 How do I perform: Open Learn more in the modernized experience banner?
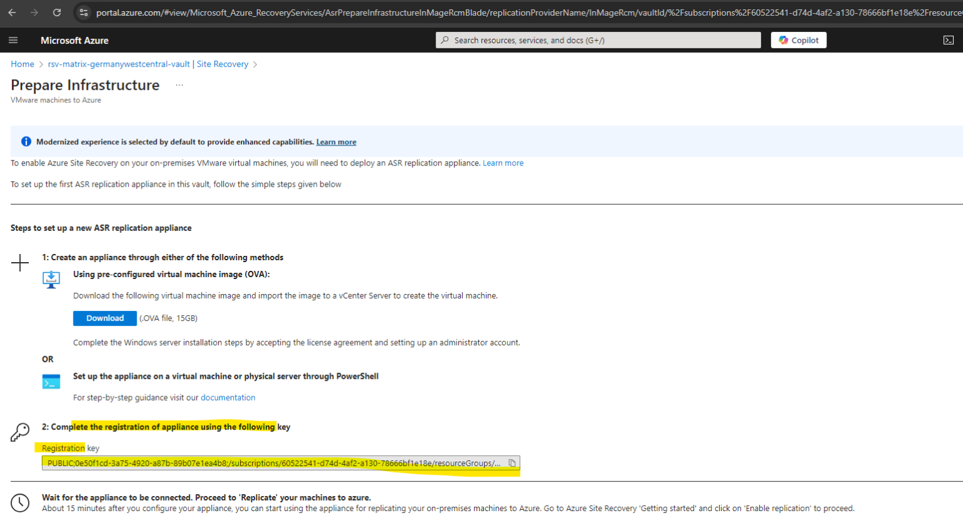(336, 142)
